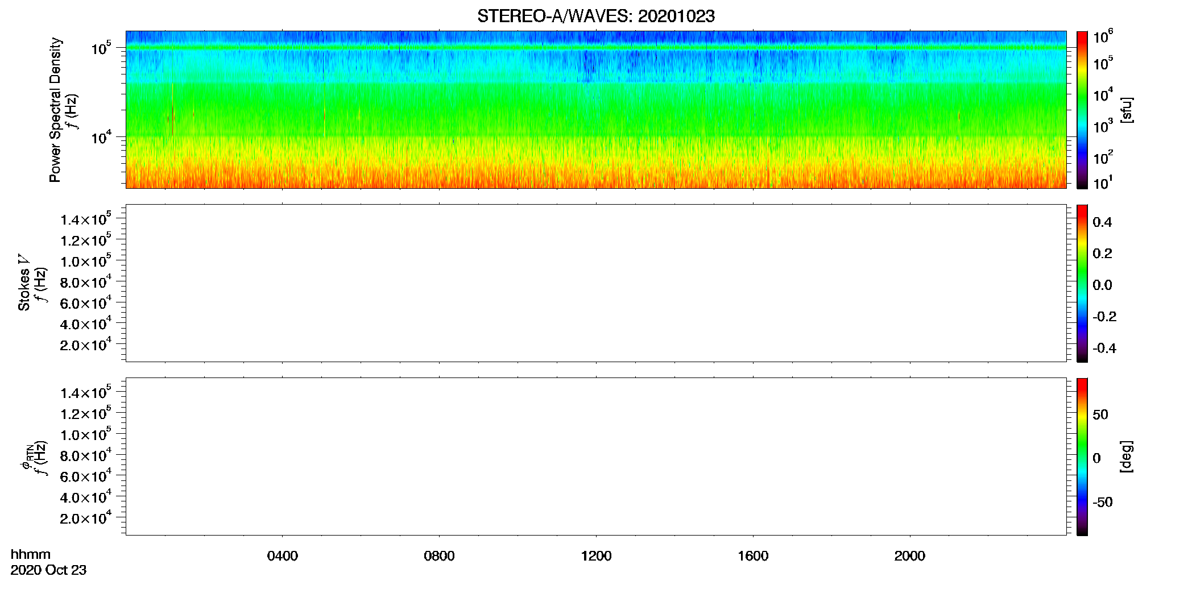Click the green 100 kHz band in spectrogram
Screen dimensions: 1192x614
pyautogui.click(x=595, y=48)
